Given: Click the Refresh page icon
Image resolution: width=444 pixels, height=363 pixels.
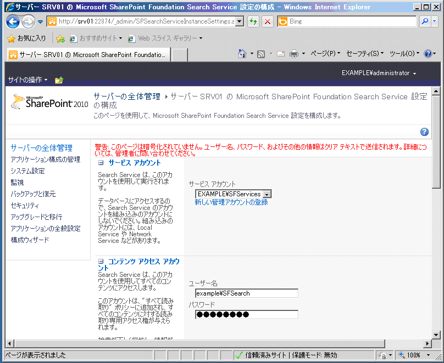Looking at the screenshot, I should [x=253, y=21].
